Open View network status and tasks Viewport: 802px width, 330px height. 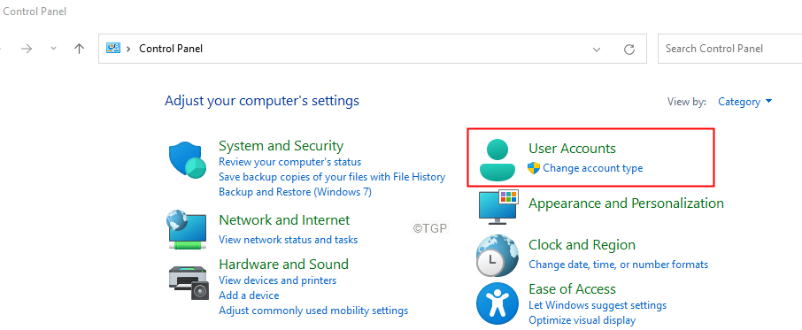point(288,240)
